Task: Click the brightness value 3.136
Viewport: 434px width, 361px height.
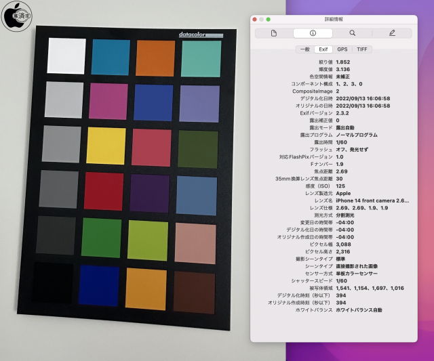Action: pyautogui.click(x=343, y=69)
